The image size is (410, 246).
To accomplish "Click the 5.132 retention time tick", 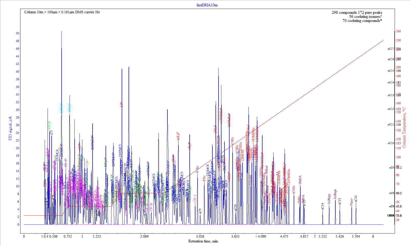I will pyautogui.click(x=323, y=236).
